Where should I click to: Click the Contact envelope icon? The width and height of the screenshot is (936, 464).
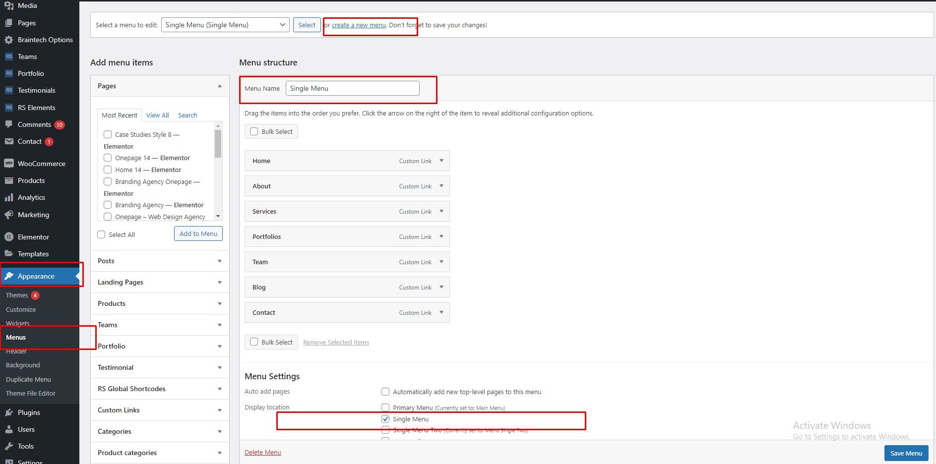[x=9, y=141]
